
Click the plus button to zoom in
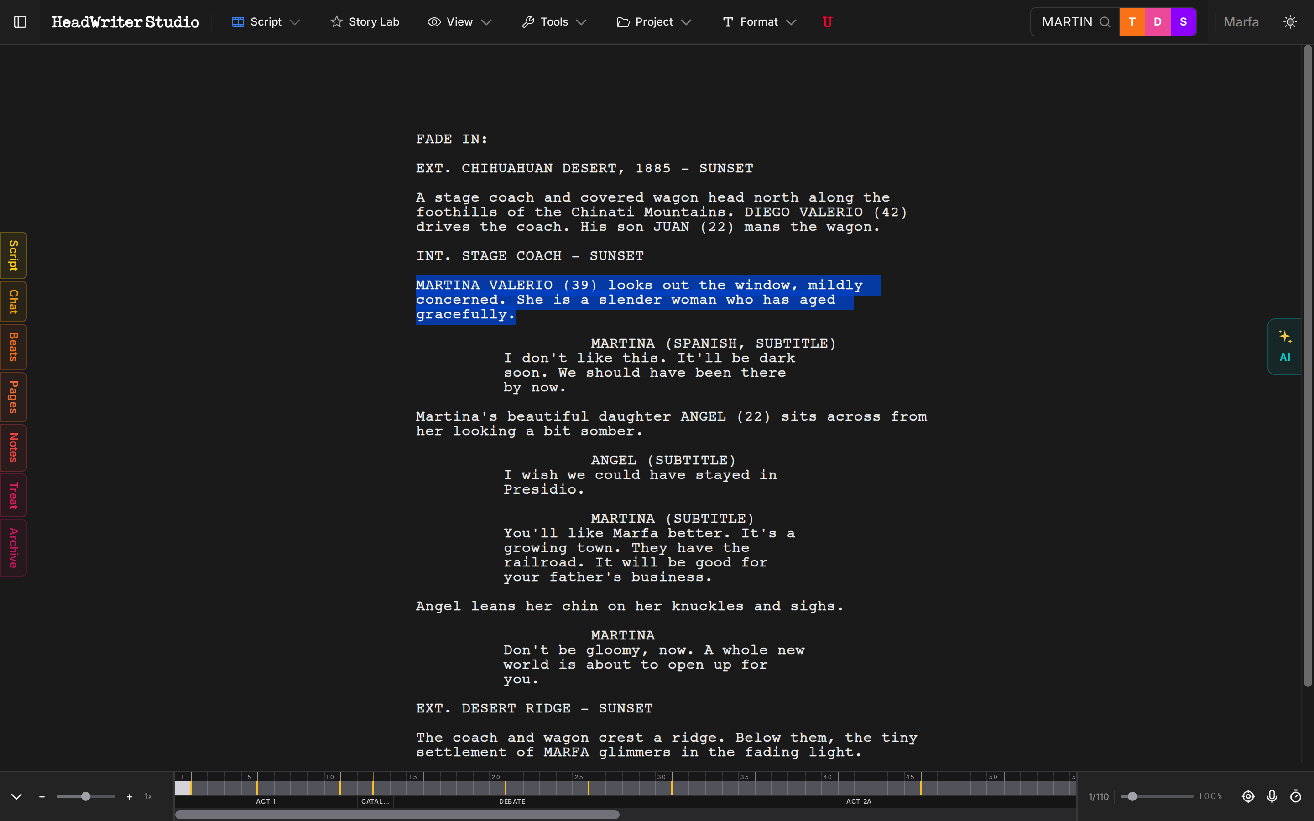[x=129, y=796]
